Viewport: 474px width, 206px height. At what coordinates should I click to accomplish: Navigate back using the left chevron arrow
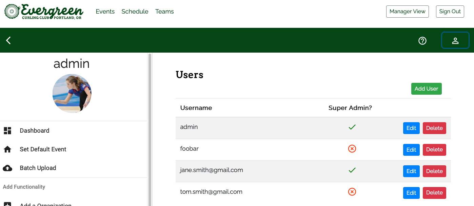(x=8, y=40)
